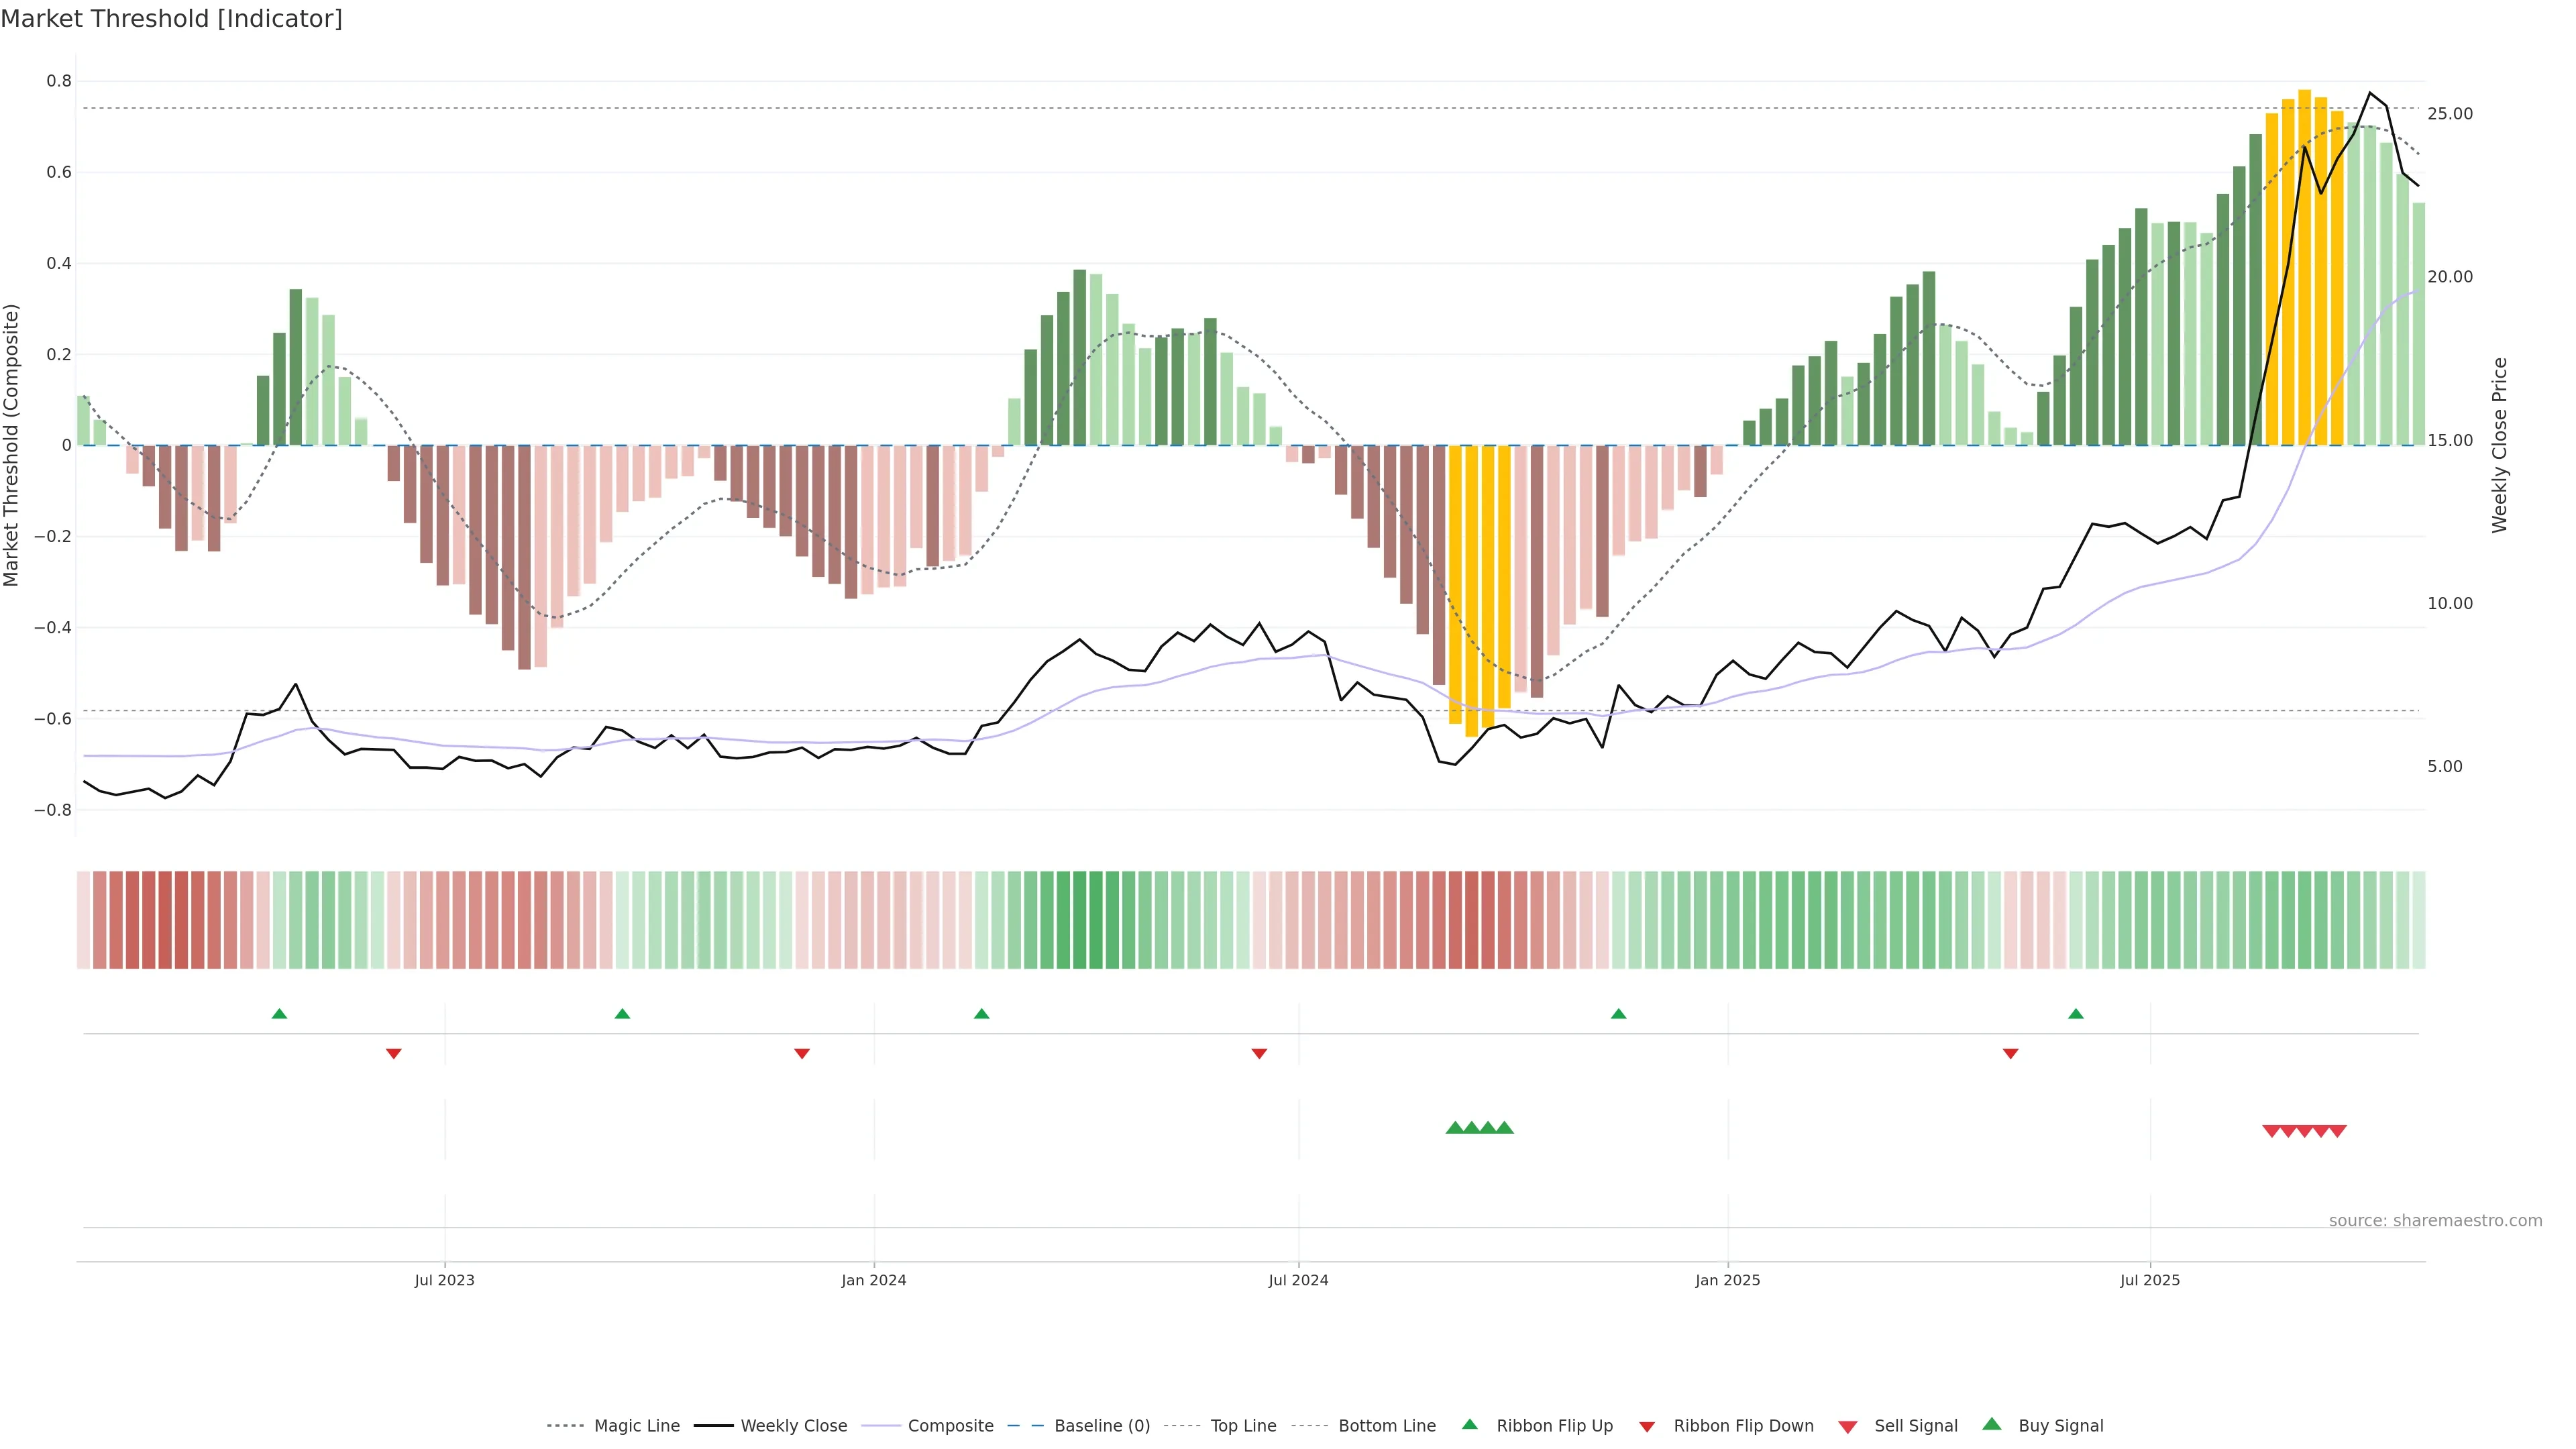Screen dimensions: 2576x1449
Task: Click the Jan 2025 x-axis tick label
Action: tap(1727, 1280)
